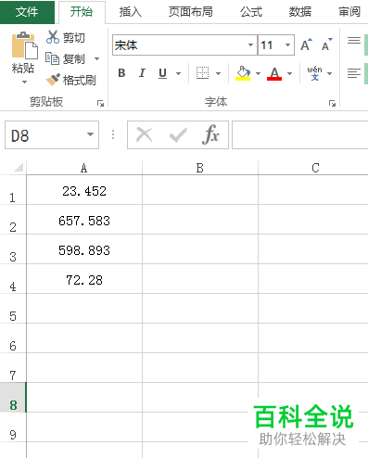This screenshot has width=368, height=458.
Task: Expand the underline style dropdown
Action: click(178, 73)
